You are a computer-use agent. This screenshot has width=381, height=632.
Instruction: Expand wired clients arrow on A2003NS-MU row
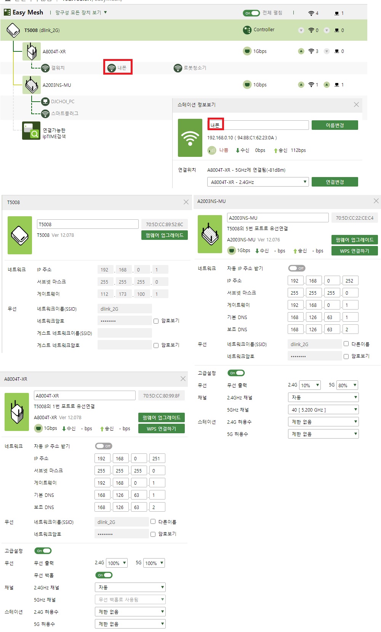pos(327,85)
